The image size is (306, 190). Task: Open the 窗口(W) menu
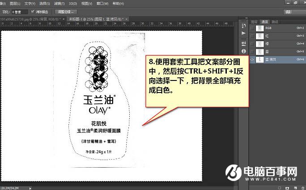[102, 4]
